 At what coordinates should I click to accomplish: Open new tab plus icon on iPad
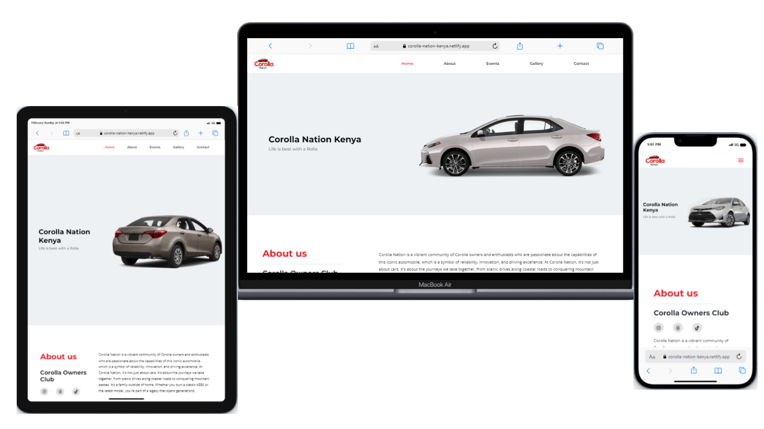point(201,133)
